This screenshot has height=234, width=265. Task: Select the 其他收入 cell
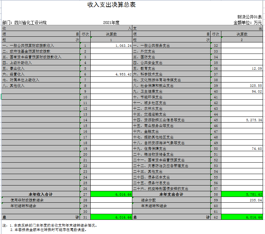[x=41, y=86]
